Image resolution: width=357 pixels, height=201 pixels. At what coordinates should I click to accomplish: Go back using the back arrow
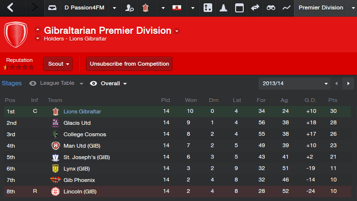(x=11, y=8)
